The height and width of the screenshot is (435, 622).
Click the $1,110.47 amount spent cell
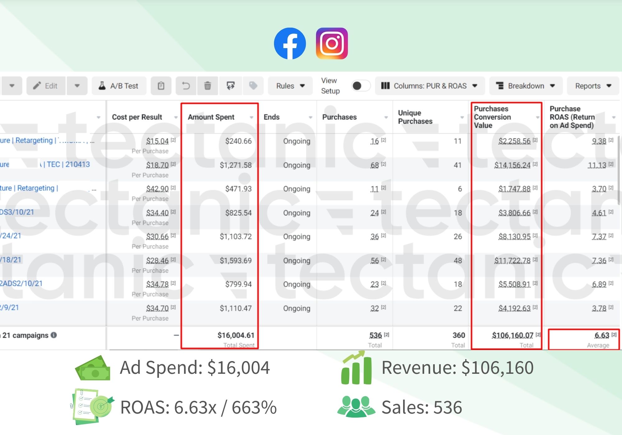(x=236, y=308)
